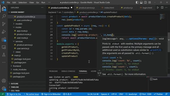Run the current file with play icon

(158, 8)
